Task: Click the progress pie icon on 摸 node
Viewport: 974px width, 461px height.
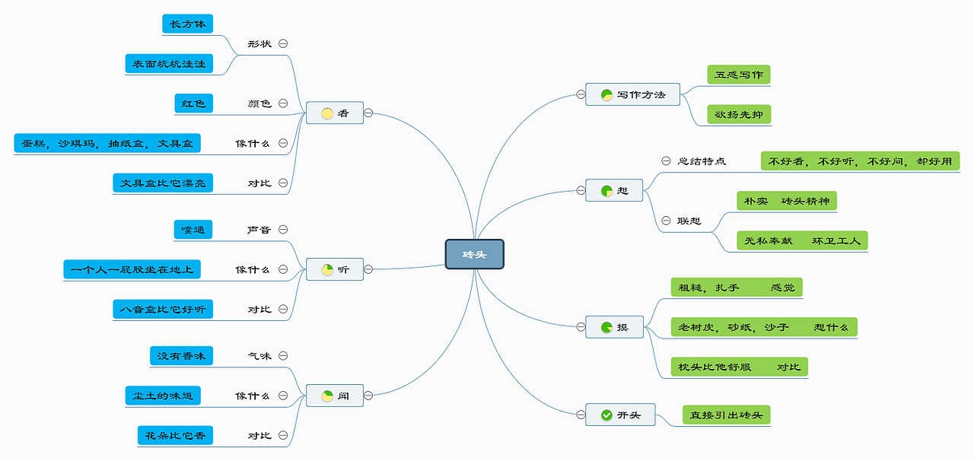Action: coord(606,328)
